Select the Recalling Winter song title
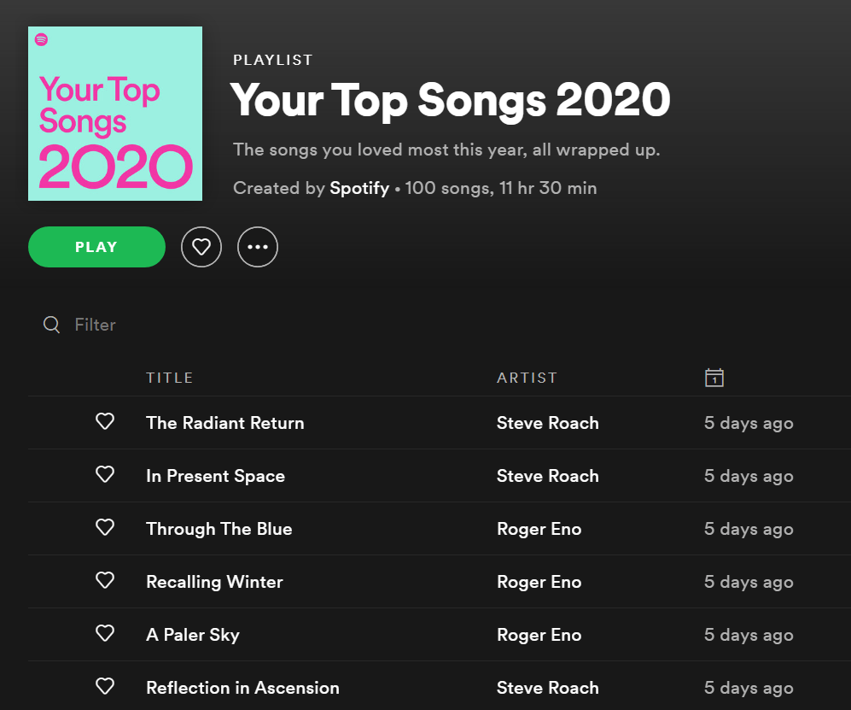This screenshot has width=851, height=710. [x=214, y=582]
